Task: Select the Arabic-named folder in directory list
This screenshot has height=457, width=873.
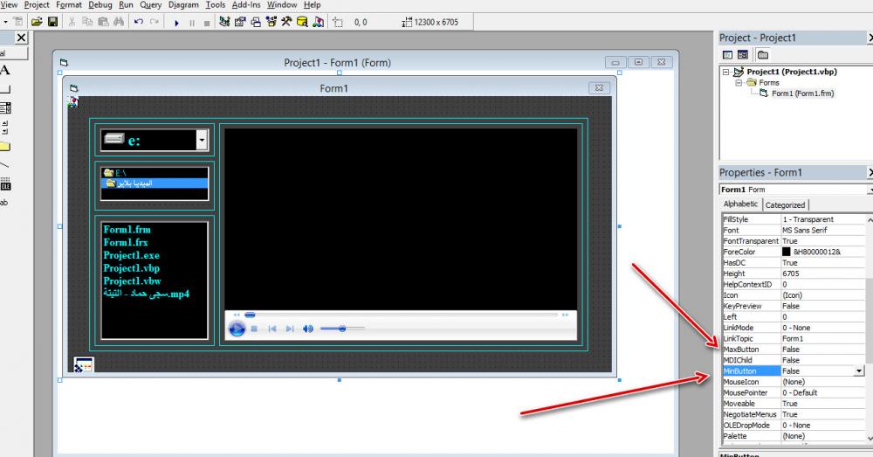Action: [x=155, y=183]
